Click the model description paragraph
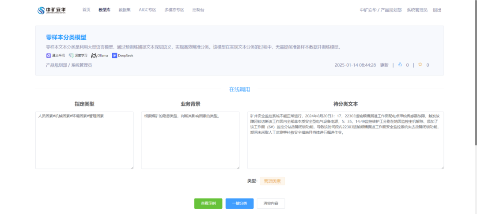This screenshot has width=477, height=214. (193, 47)
